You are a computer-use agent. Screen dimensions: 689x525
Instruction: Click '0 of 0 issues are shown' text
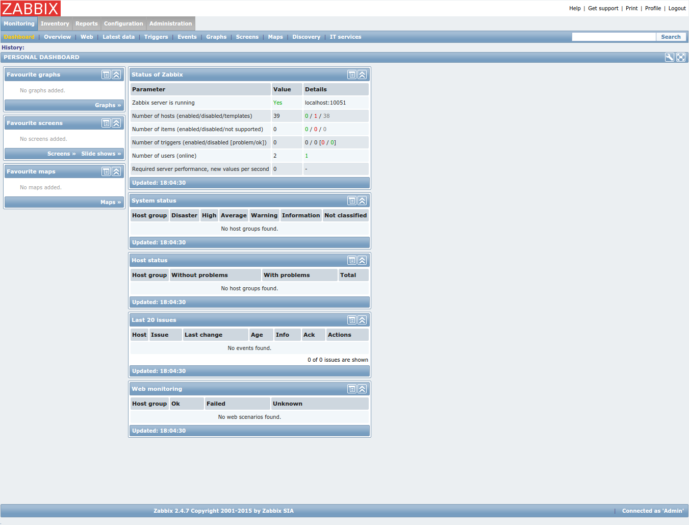tap(338, 360)
